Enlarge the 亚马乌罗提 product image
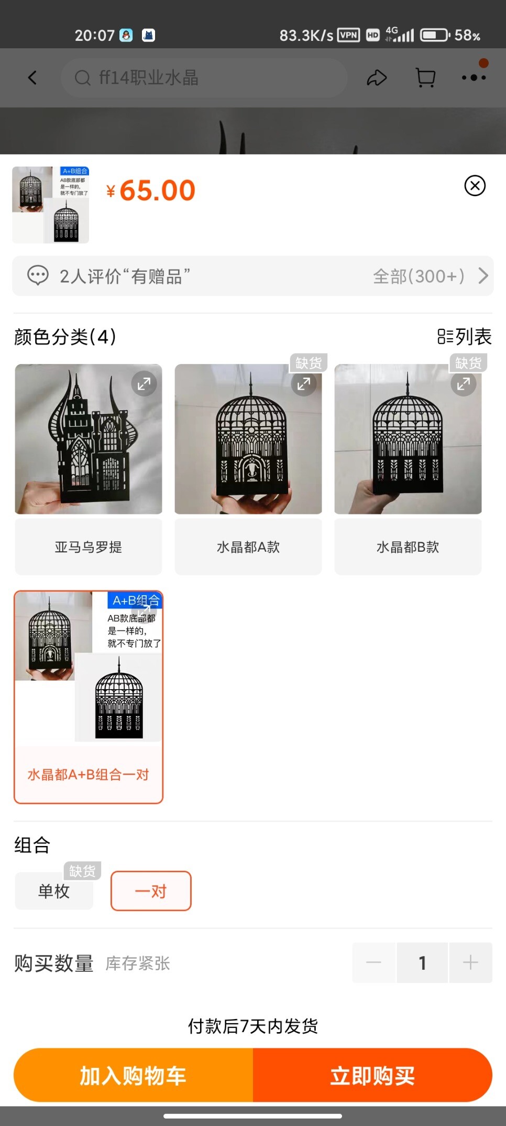The height and width of the screenshot is (1126, 506). (144, 384)
